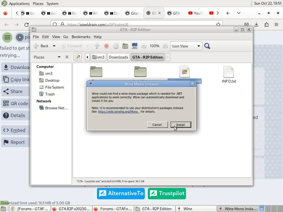
Task: Select File System in the Places sidebar
Action: (x=54, y=87)
